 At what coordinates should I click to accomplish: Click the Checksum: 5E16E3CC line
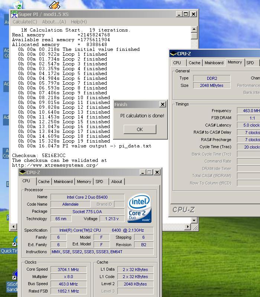(39, 156)
